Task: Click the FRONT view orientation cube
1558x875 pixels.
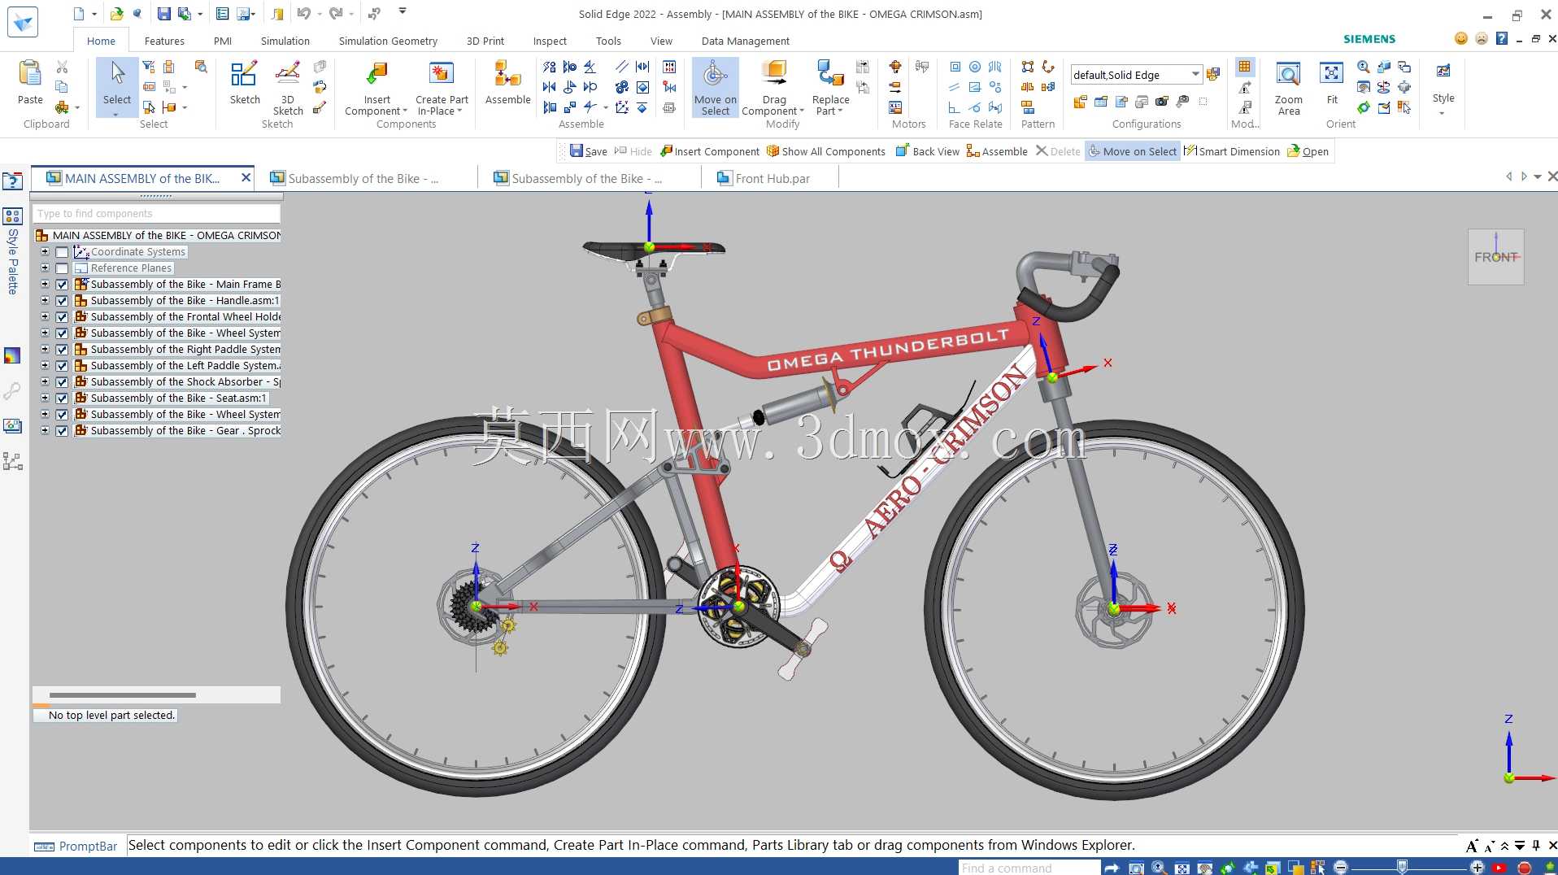Action: (1495, 257)
